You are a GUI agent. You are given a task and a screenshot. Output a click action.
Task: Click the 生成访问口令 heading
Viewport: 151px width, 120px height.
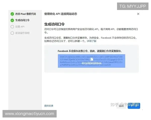pyautogui.click(x=54, y=24)
